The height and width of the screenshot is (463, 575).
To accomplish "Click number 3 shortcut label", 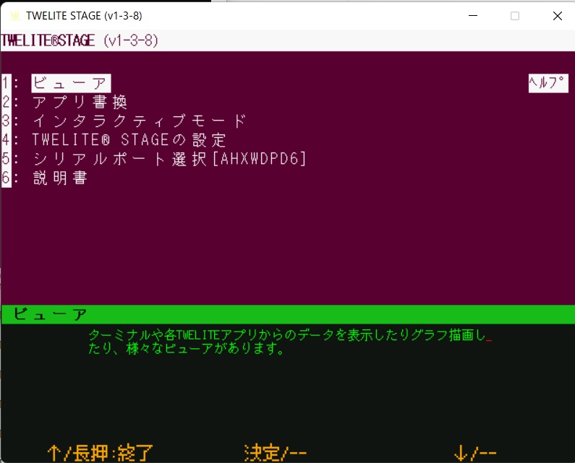I will (7, 121).
